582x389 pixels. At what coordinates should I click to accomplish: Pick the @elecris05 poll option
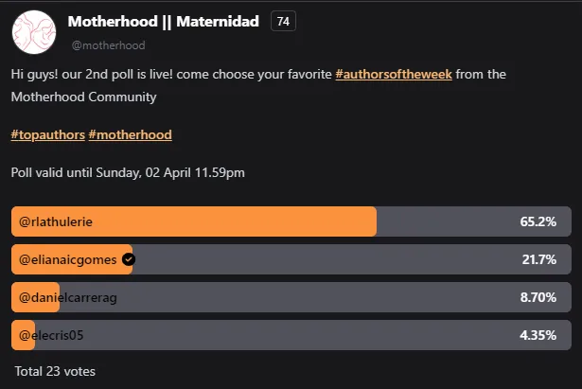[291, 335]
